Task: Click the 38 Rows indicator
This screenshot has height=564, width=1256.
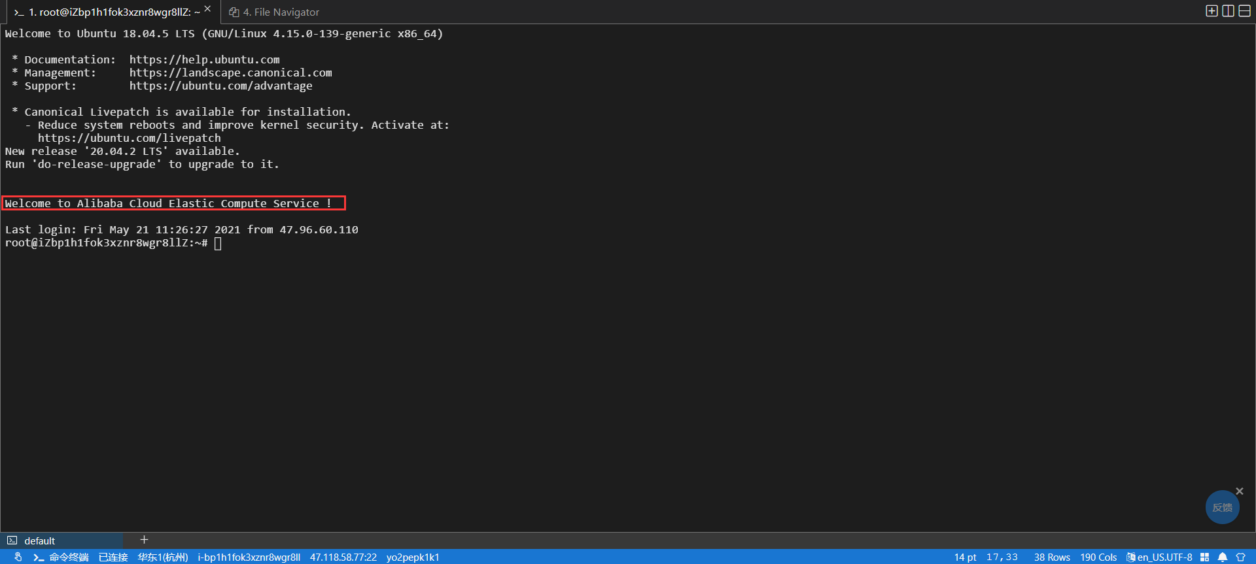Action: (1052, 557)
